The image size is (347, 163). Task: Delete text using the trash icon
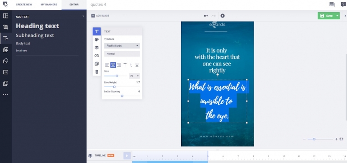point(97,72)
